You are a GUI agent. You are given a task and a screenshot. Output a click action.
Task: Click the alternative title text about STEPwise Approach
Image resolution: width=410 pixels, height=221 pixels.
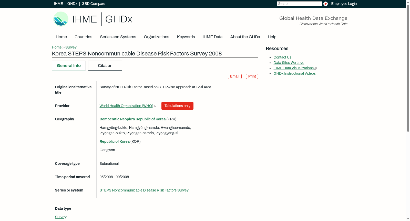pos(155,87)
